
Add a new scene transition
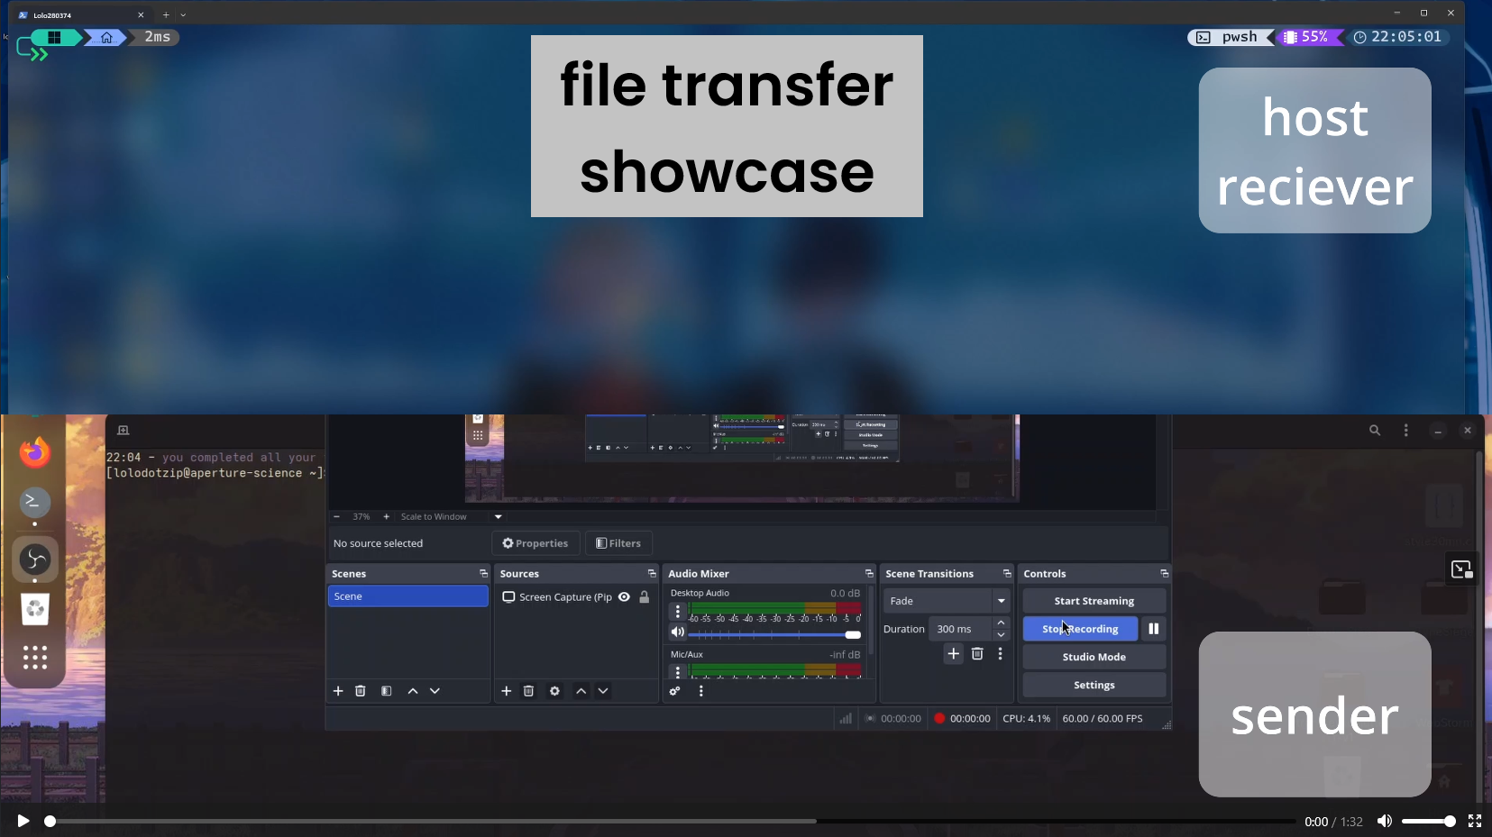953,654
